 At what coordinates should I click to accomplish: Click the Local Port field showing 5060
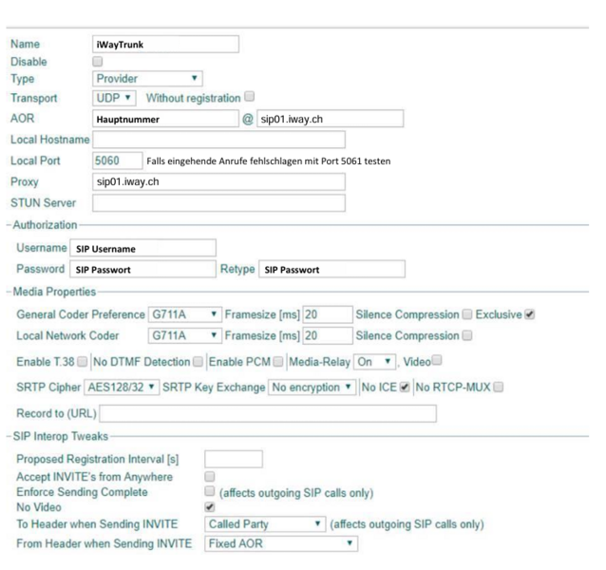pos(118,161)
